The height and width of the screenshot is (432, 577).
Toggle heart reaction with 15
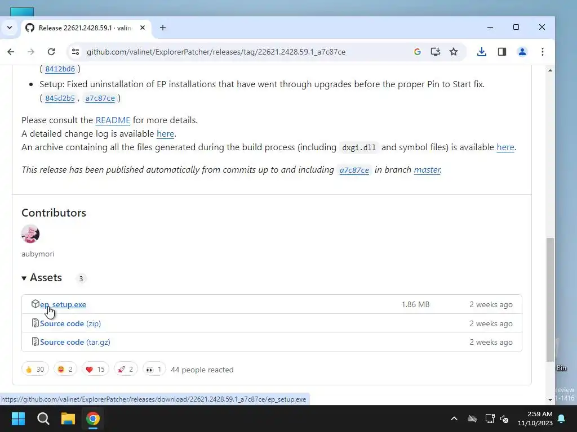click(x=95, y=370)
